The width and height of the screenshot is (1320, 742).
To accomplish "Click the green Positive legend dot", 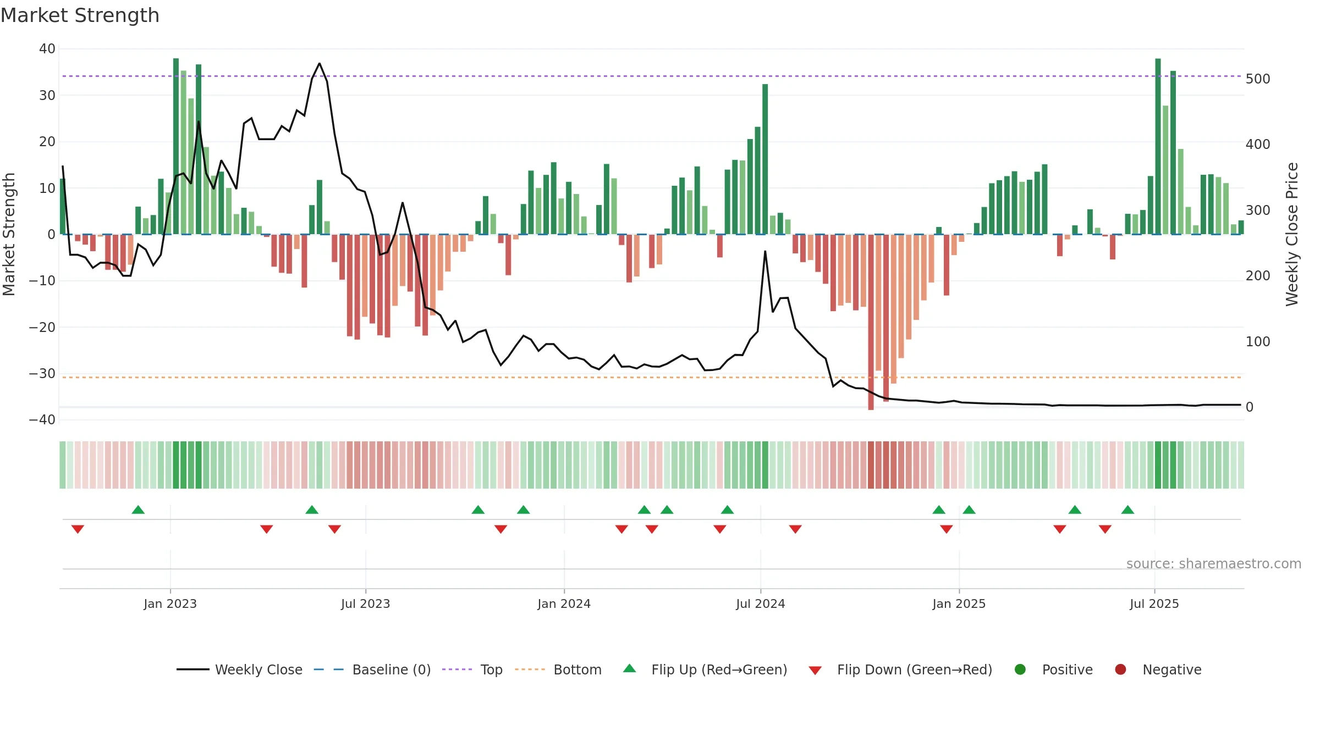I will pos(1020,669).
